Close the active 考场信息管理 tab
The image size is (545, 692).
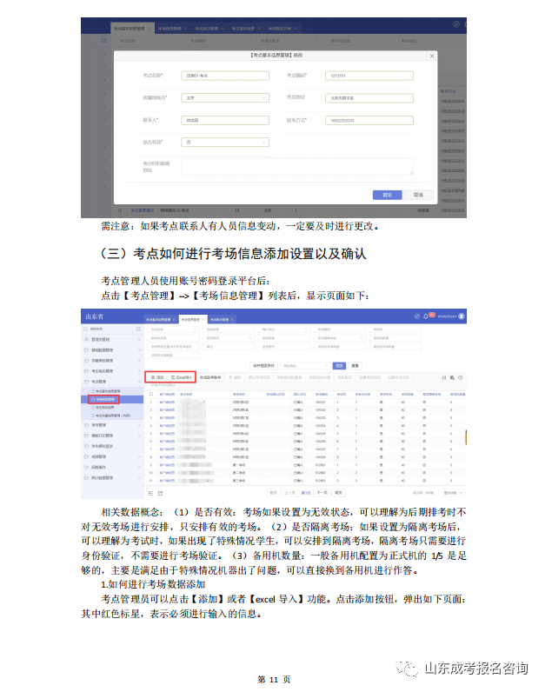[203, 319]
